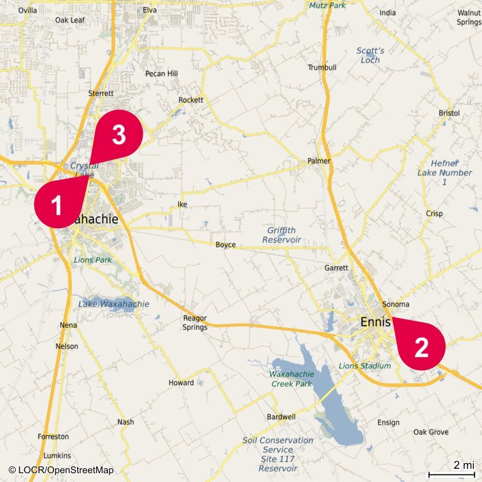Screen dimensions: 482x482
Task: Click the Soil Conservation Service Site 117 Reservoir label
Action: (278, 454)
